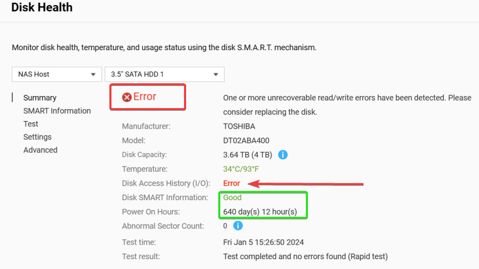Click the red Error status icon
Screen dimensions: 479x269
(x=127, y=97)
